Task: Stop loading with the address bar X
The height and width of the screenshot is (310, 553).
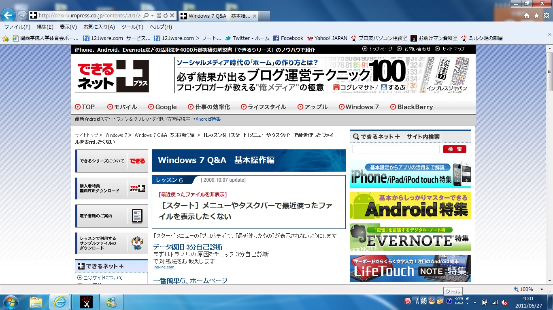Action: (172, 16)
